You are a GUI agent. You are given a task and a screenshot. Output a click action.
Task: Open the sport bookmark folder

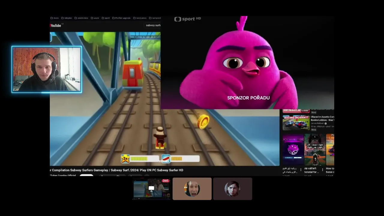pos(106,18)
